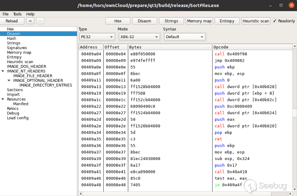This screenshot has height=196, width=297.
Task: Click the Memory map toolbar button
Action: pos(199,21)
